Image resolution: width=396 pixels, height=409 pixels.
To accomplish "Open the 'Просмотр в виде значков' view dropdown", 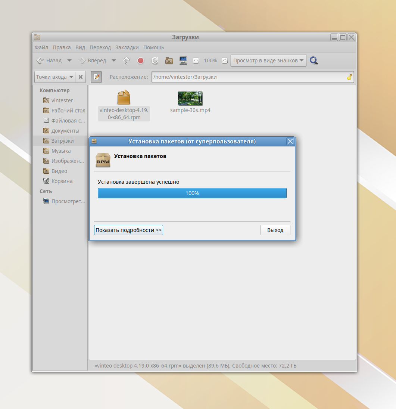I will point(268,61).
